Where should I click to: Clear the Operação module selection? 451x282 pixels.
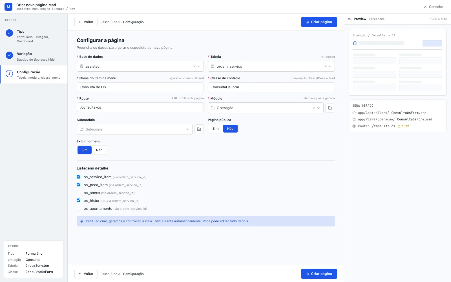tap(314, 108)
